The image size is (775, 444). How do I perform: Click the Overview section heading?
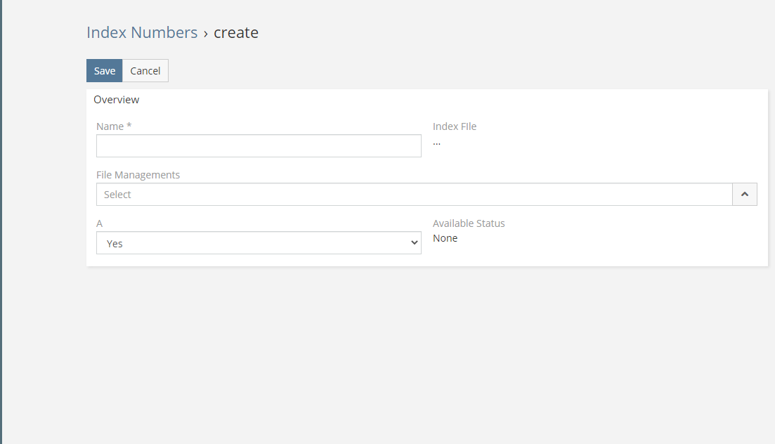tap(116, 100)
